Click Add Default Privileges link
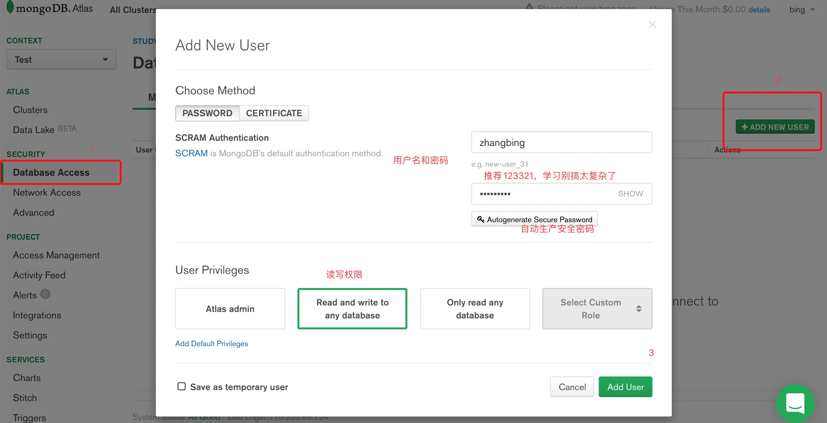 tap(211, 344)
